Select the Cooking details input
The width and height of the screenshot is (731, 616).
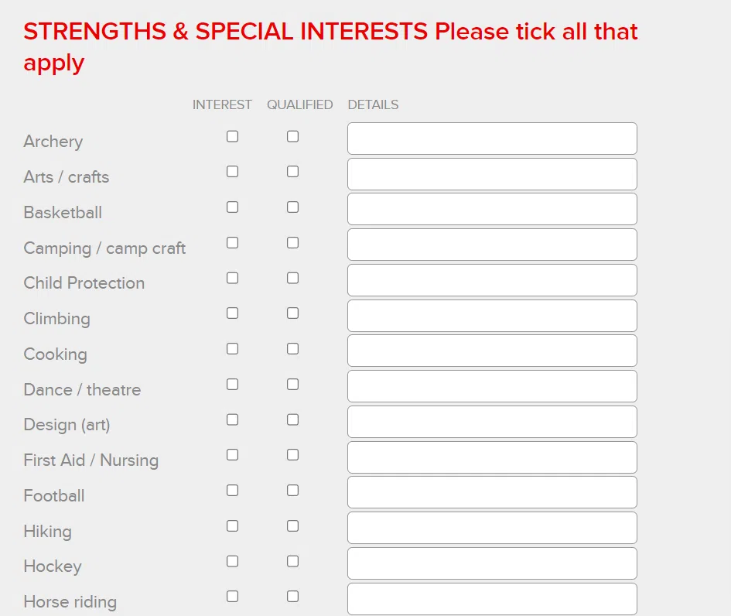tap(492, 351)
